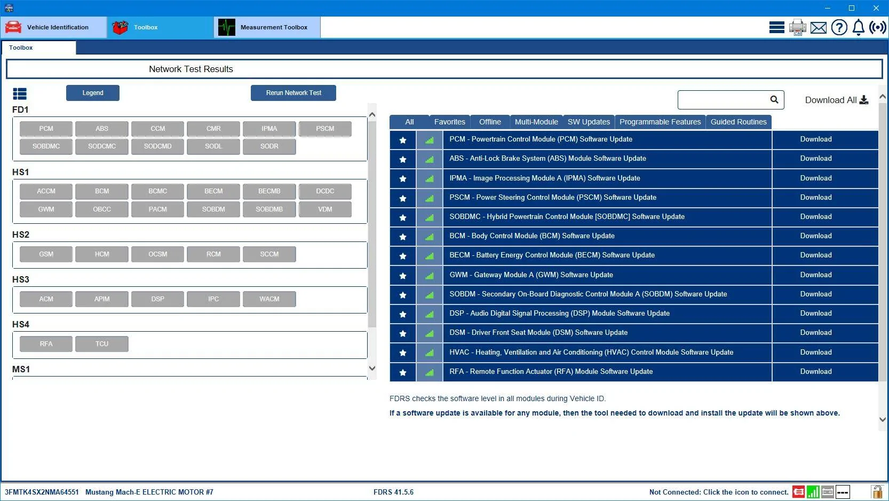The height and width of the screenshot is (501, 889).
Task: Click the signal icon in the BECM row
Action: click(x=430, y=256)
